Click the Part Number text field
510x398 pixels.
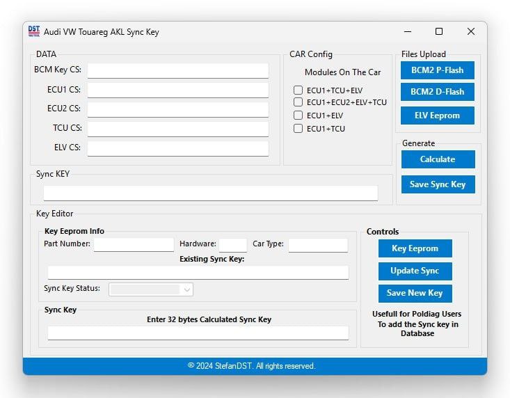[x=134, y=244]
